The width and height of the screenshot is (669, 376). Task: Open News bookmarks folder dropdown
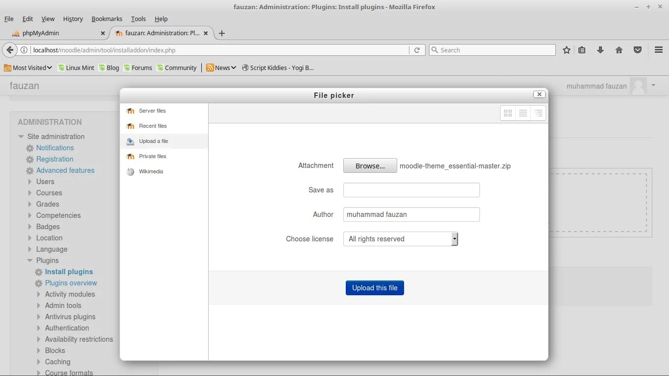221,68
